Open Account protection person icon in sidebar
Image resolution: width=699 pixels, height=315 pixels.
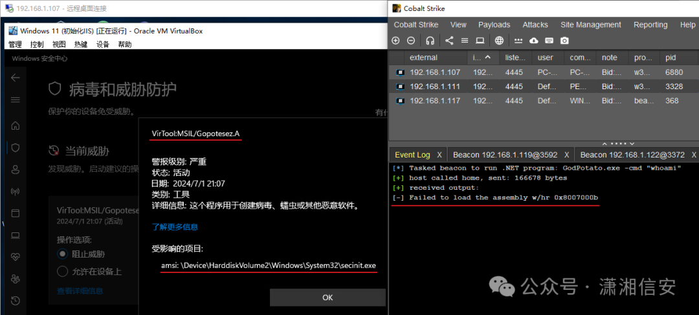(x=16, y=169)
